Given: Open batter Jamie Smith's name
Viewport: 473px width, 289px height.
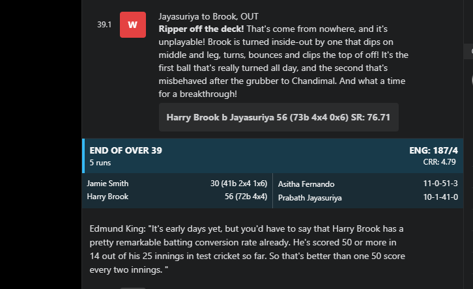Looking at the screenshot, I should pos(107,183).
